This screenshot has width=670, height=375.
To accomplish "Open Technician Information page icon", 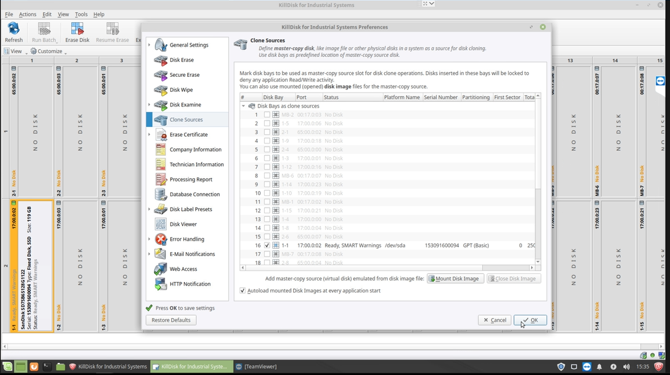I will click(x=161, y=164).
